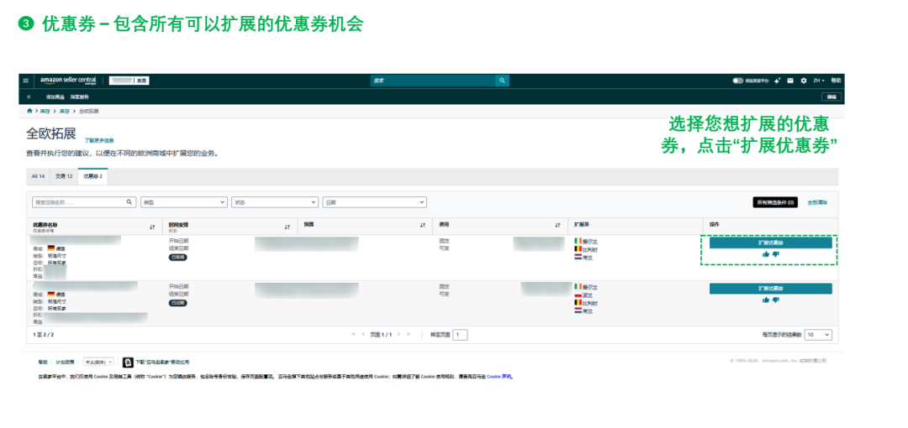Sort by 时间安排 column arrows
Screen dimensions: 908x428
pos(288,227)
